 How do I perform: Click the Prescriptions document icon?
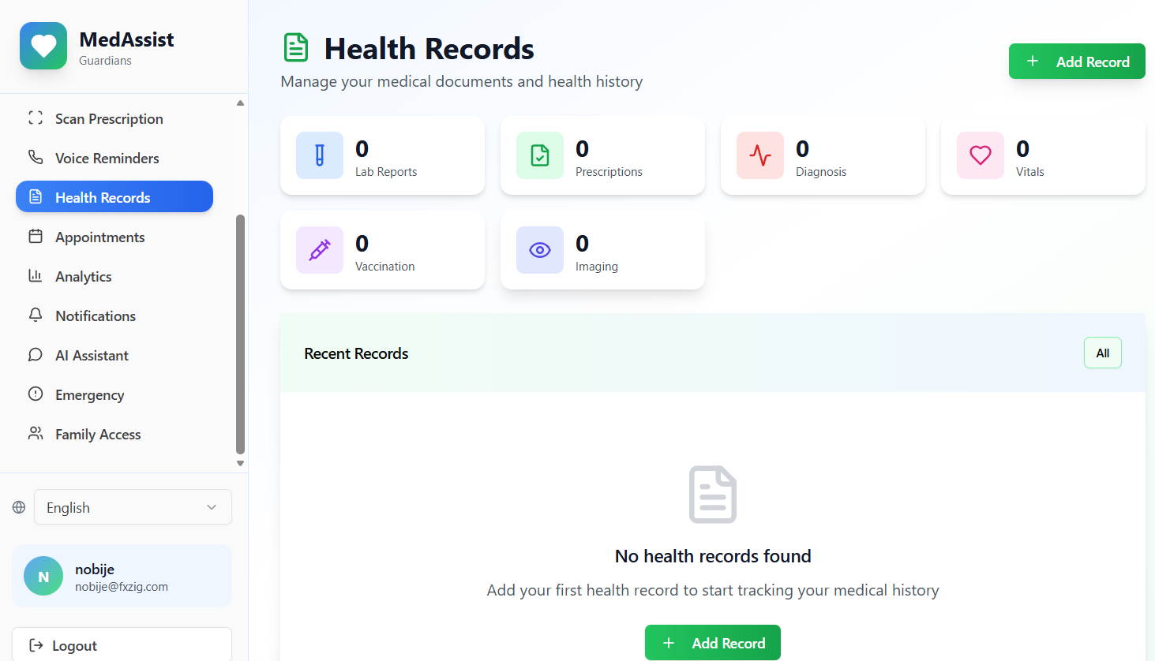tap(539, 155)
